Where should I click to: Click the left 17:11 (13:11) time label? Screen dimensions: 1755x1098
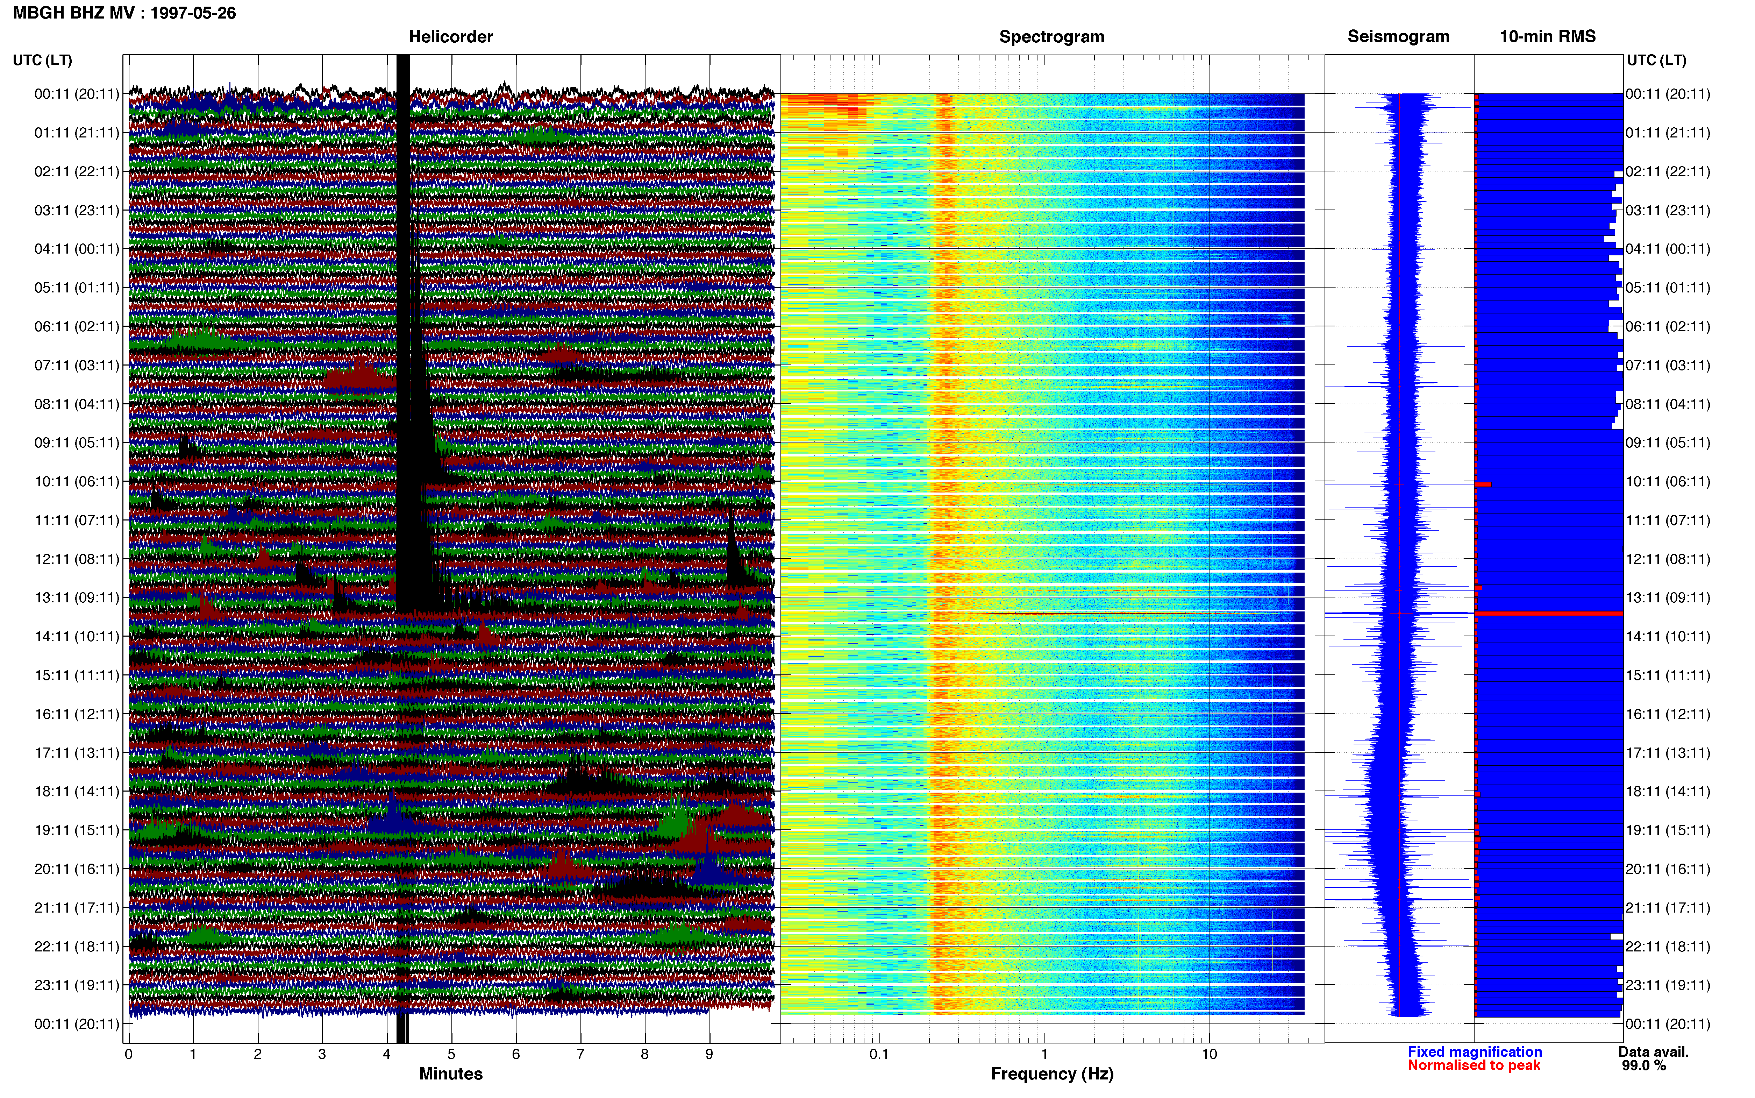(x=77, y=753)
